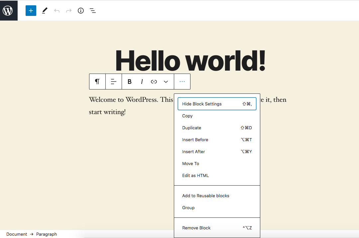Image resolution: width=359 pixels, height=238 pixels.
Task: Redo the last change
Action: (x=68, y=11)
